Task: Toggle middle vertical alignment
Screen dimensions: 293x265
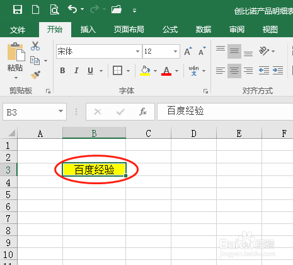Action: click(x=234, y=51)
